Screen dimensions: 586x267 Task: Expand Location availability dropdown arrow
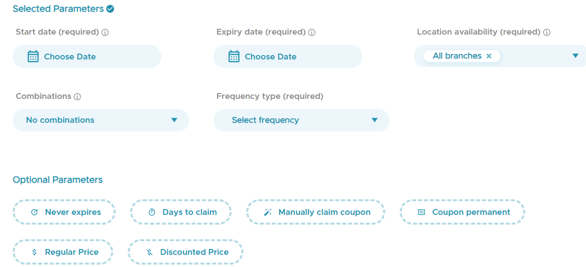point(575,56)
